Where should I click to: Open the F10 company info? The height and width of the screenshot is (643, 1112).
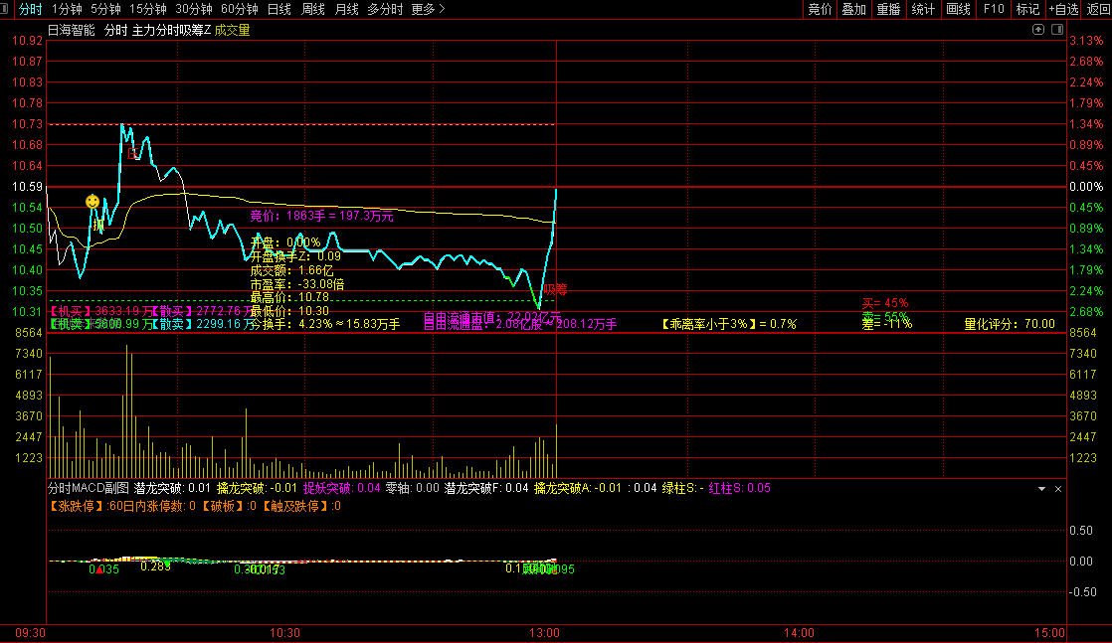click(x=994, y=9)
